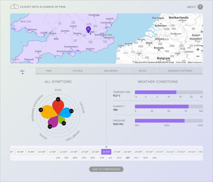
Task: Select 02 OCT on the timeline
Action: [171, 152]
